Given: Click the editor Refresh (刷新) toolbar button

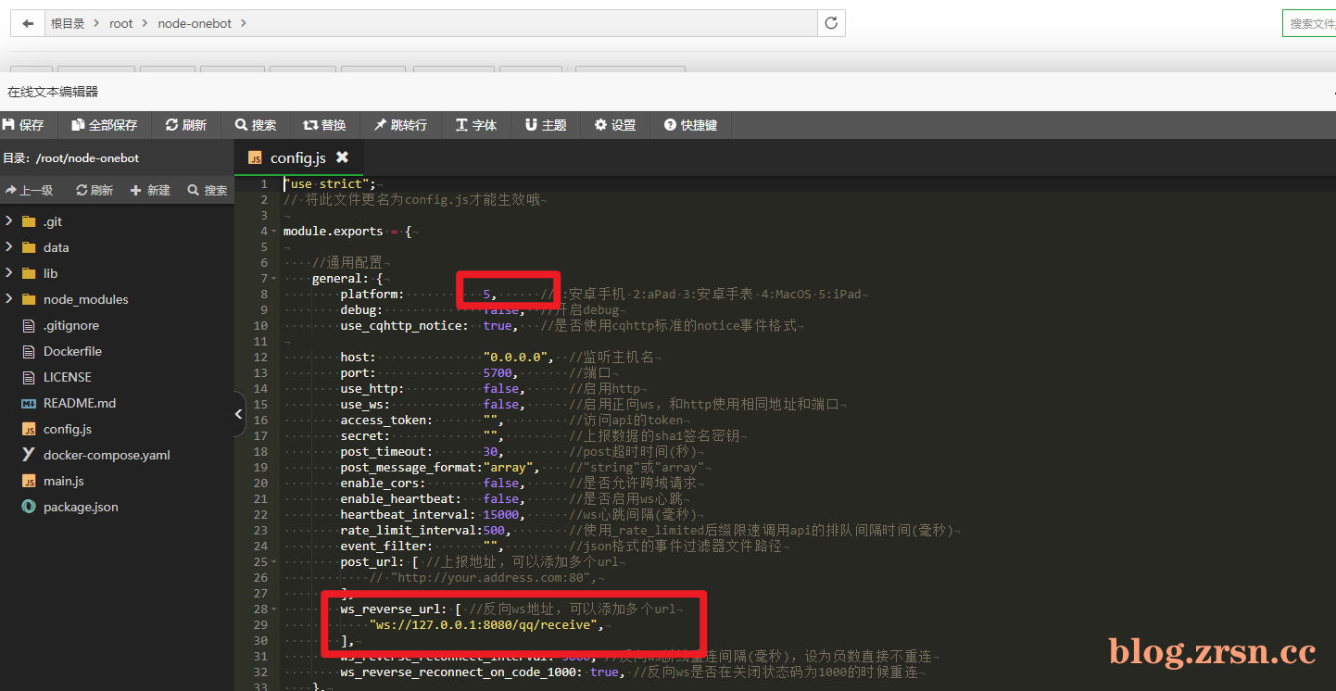Looking at the screenshot, I should tap(186, 125).
